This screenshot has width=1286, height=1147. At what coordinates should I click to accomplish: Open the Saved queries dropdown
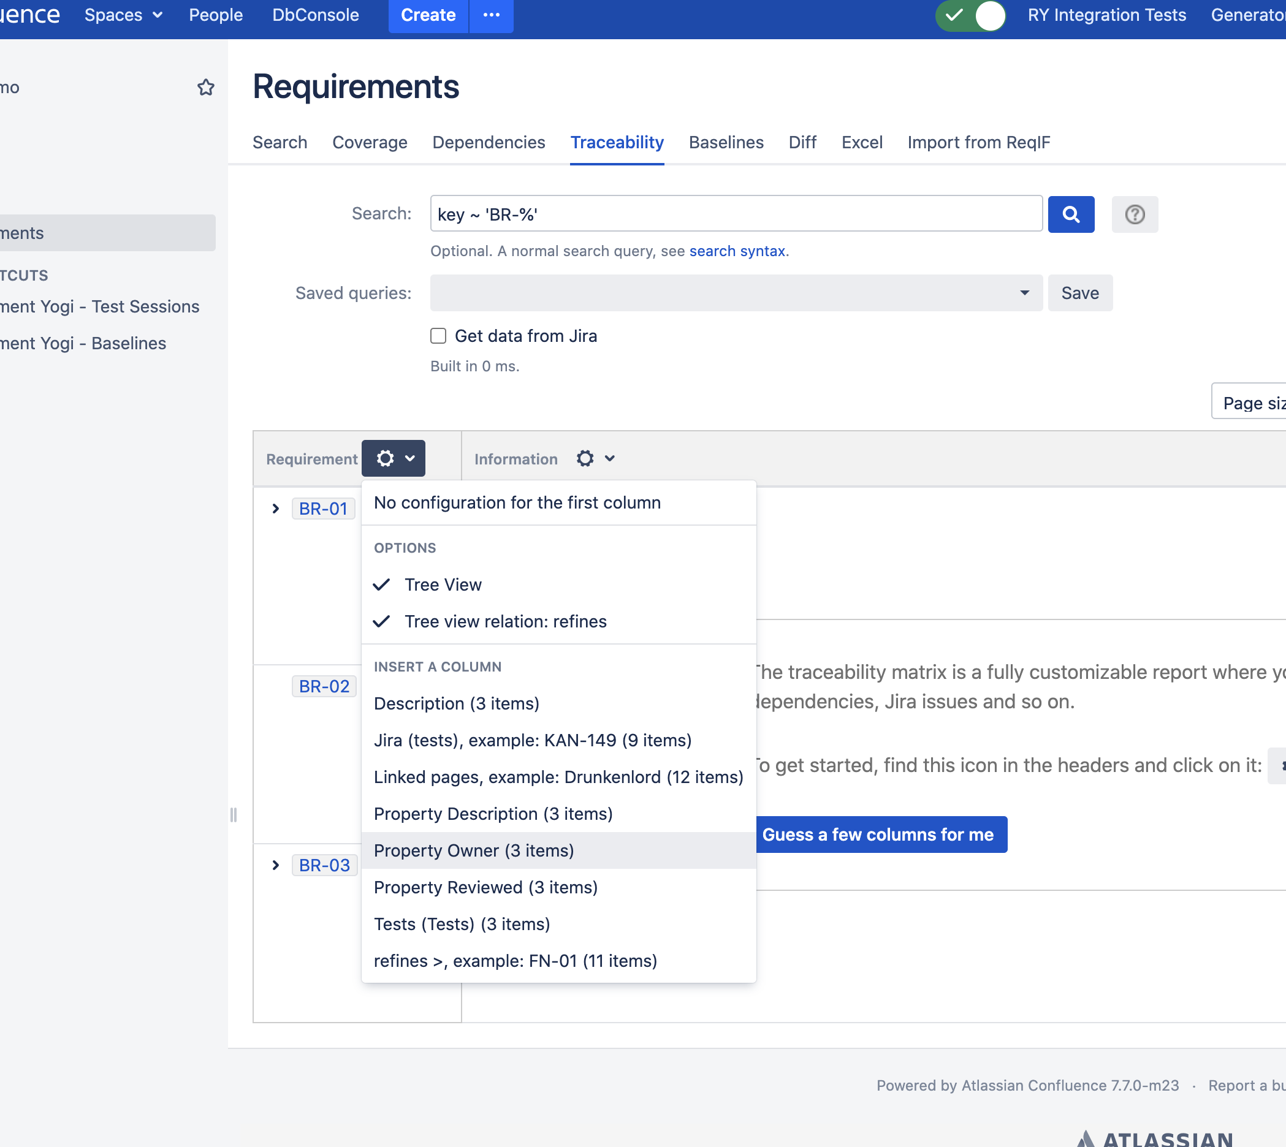[736, 292]
